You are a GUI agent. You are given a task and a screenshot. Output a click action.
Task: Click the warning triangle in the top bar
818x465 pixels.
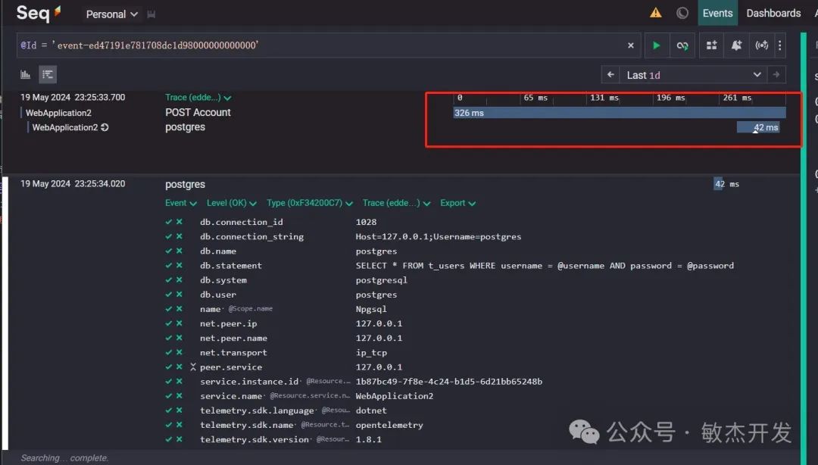(x=655, y=13)
